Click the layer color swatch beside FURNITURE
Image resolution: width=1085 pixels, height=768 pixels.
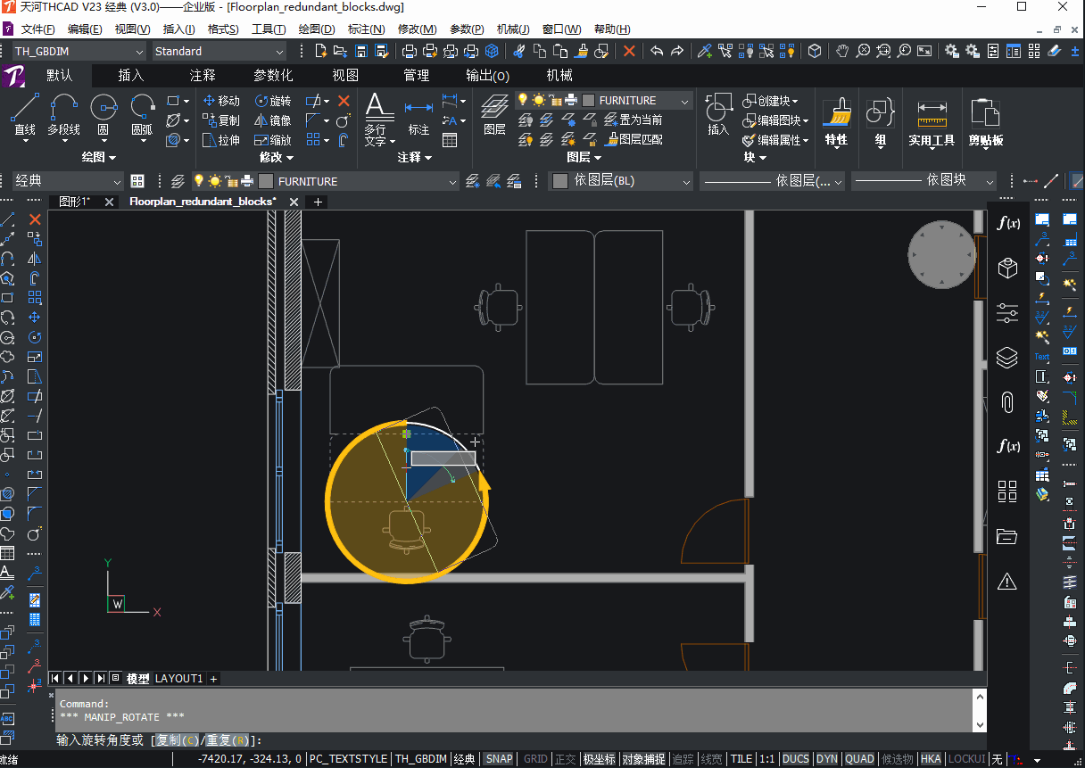click(588, 101)
